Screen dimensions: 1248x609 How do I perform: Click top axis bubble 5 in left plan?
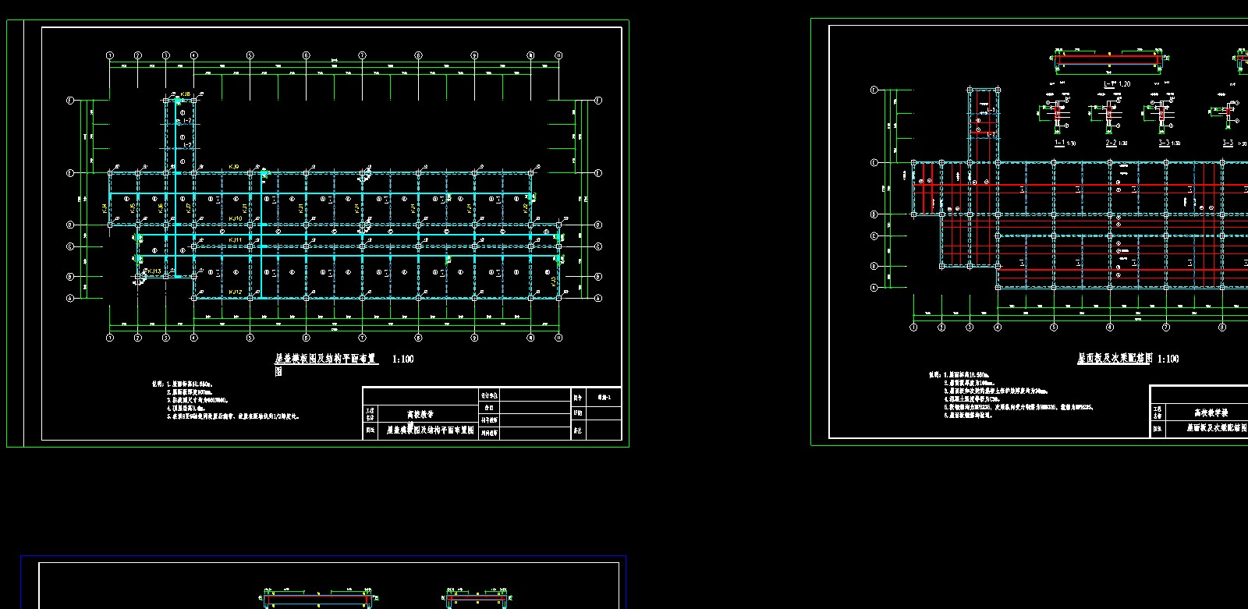tap(250, 55)
